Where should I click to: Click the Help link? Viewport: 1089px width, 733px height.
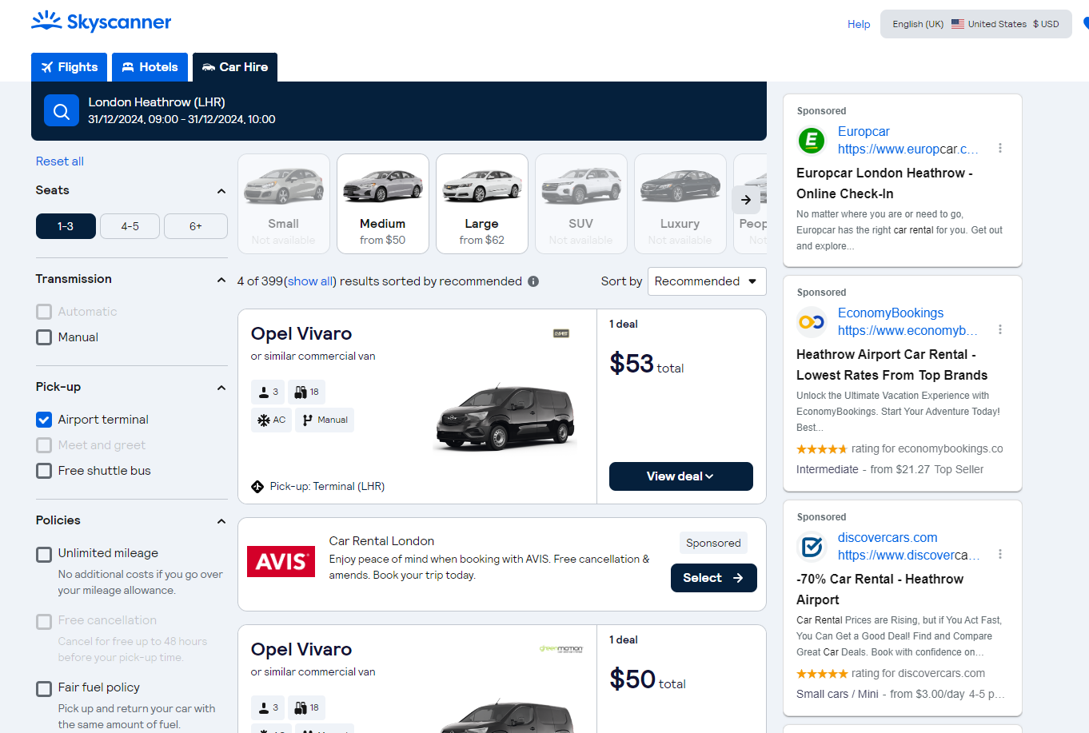(859, 24)
